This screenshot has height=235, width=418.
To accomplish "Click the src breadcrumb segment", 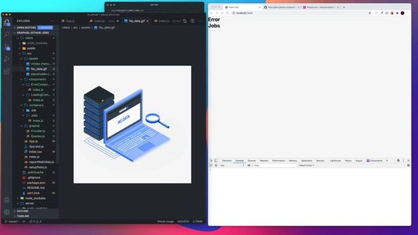I will point(76,27).
